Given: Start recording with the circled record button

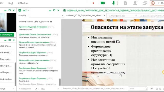Looking at the screenshot, I should pos(153,3).
